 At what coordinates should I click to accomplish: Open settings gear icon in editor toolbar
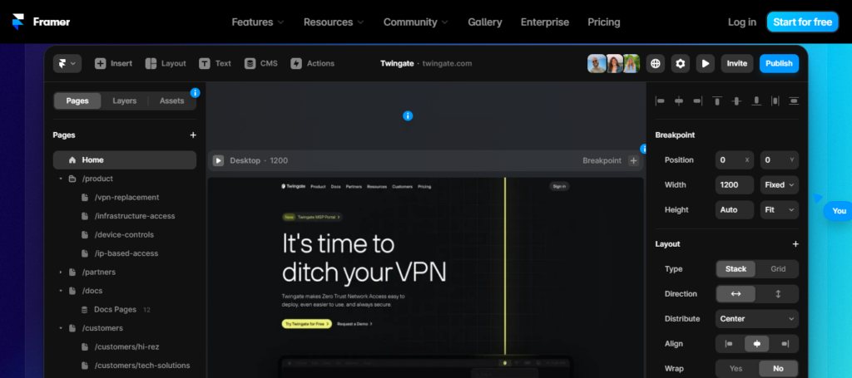point(681,63)
